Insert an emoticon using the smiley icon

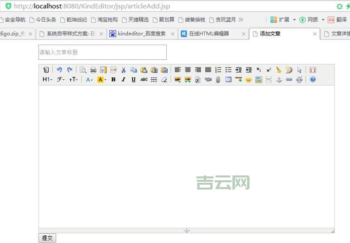click(249, 80)
